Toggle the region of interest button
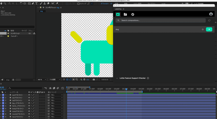Viewport: 217px width, 119px height. (74, 80)
